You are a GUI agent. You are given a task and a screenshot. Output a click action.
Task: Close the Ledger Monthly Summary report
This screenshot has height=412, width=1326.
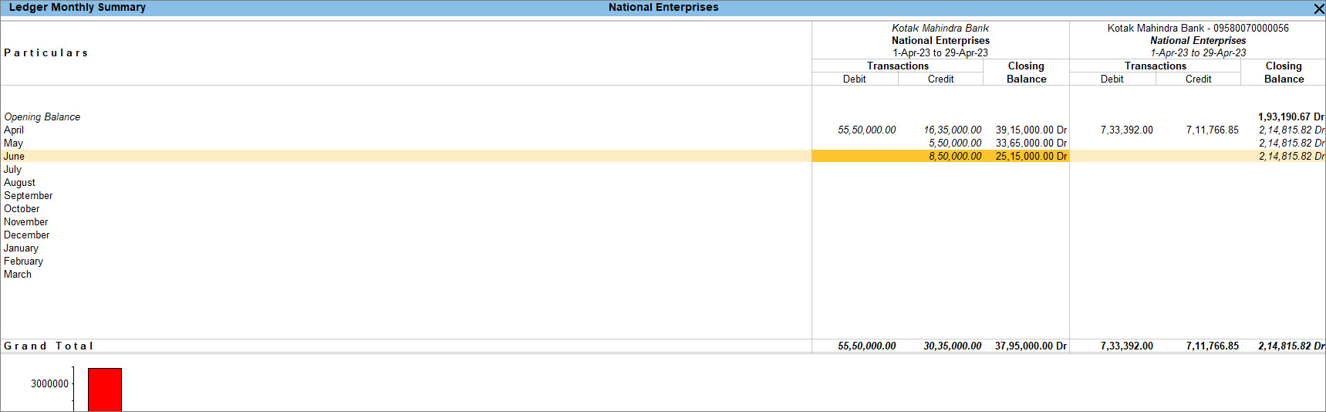pos(1318,8)
